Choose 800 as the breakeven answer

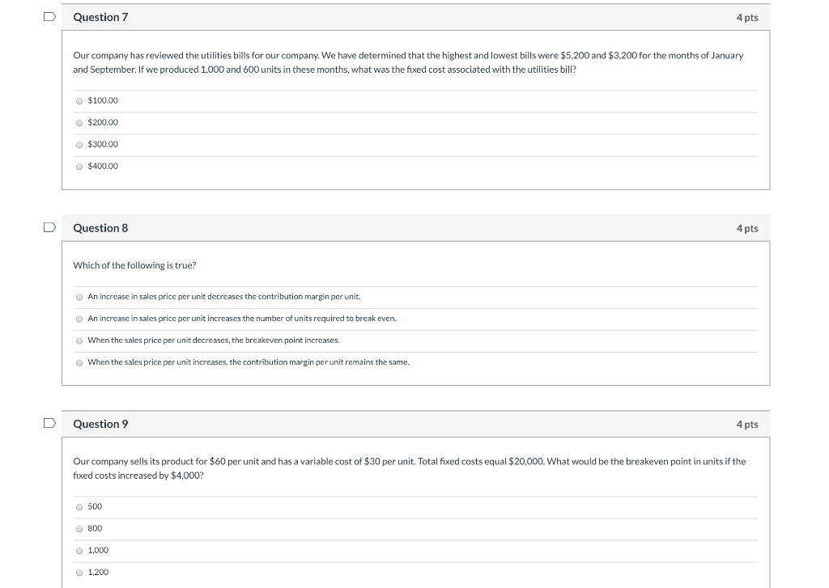[79, 529]
